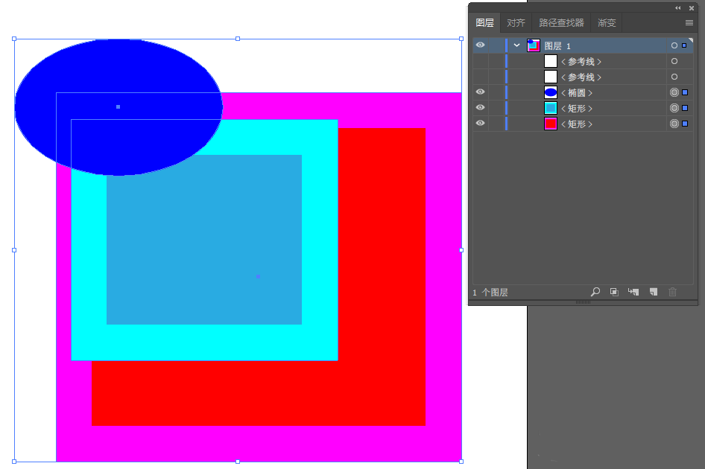The width and height of the screenshot is (705, 469).
Task: Click target circle of 图层 1
Action: 674,45
